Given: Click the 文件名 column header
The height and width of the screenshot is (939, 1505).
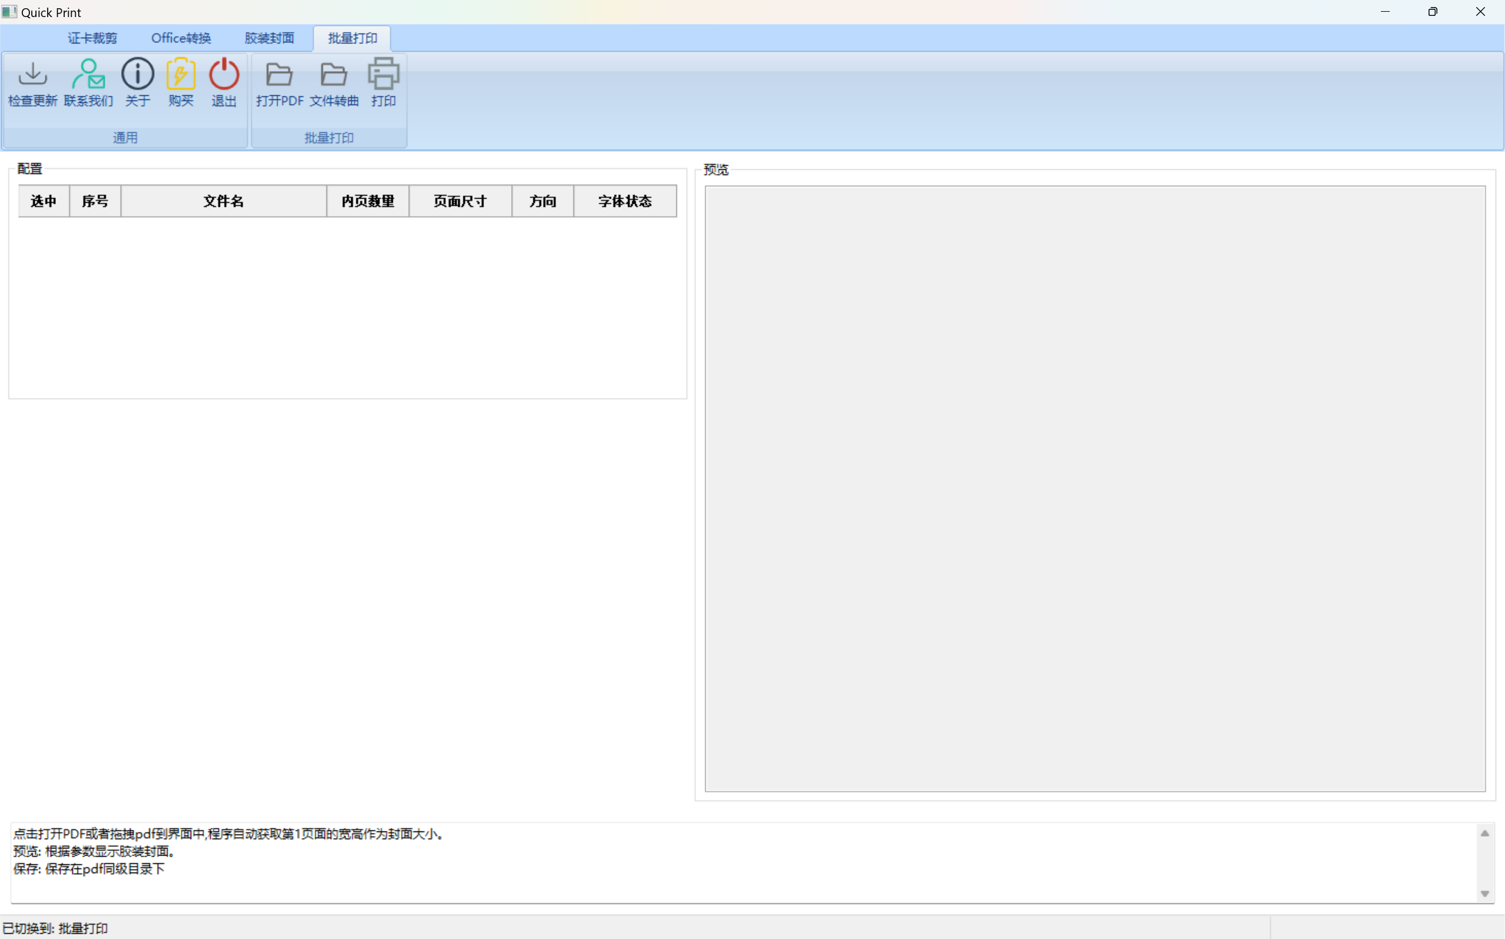Looking at the screenshot, I should point(223,201).
